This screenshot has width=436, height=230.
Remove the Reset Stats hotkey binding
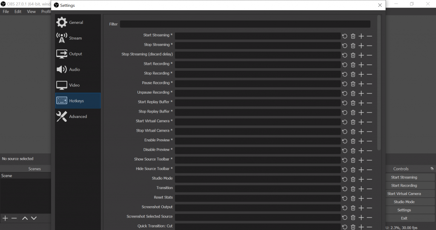click(369, 198)
